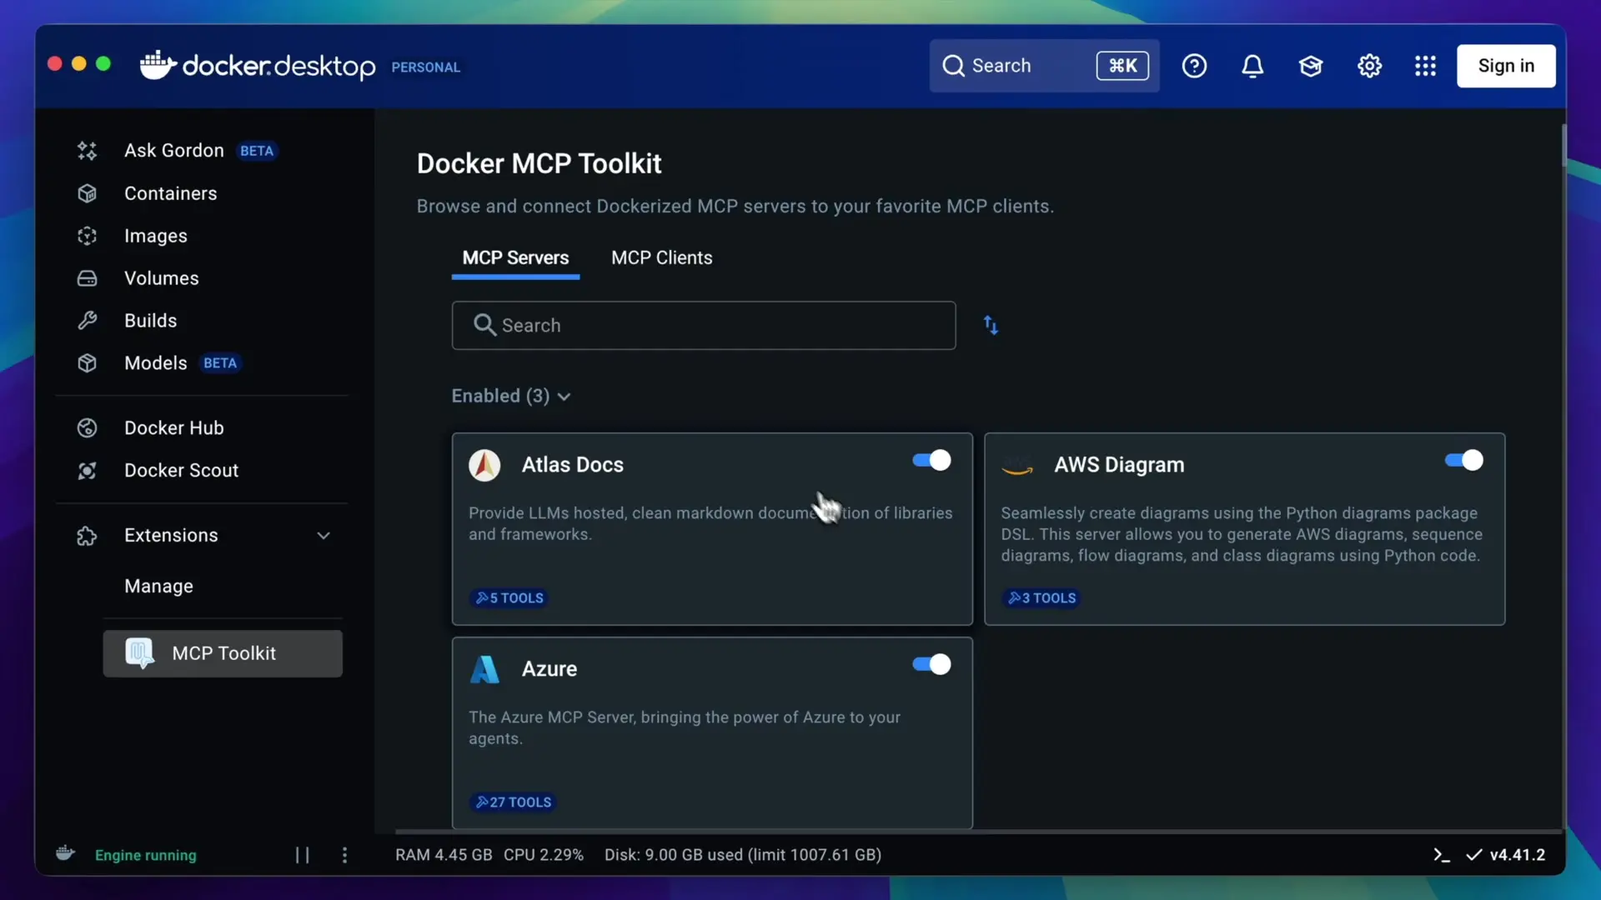Select MCP Toolkit in sidebar
Screen dimensions: 1601x900
[x=223, y=653]
